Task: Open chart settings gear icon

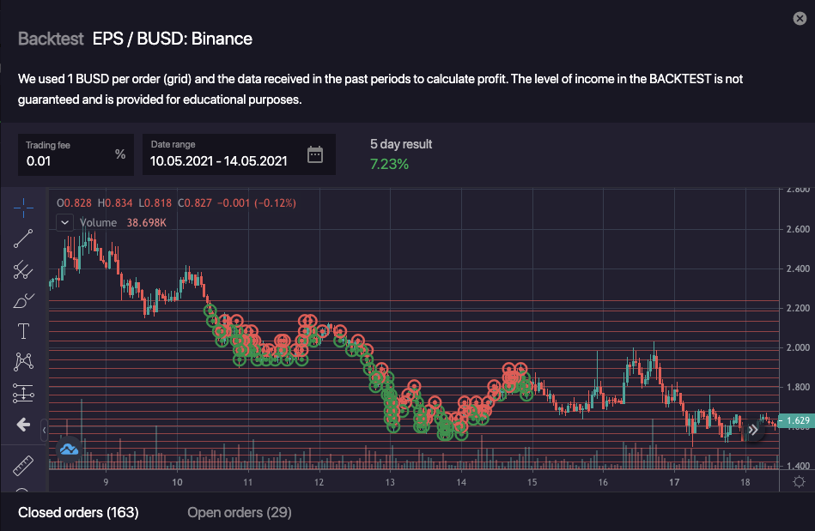Action: point(798,482)
